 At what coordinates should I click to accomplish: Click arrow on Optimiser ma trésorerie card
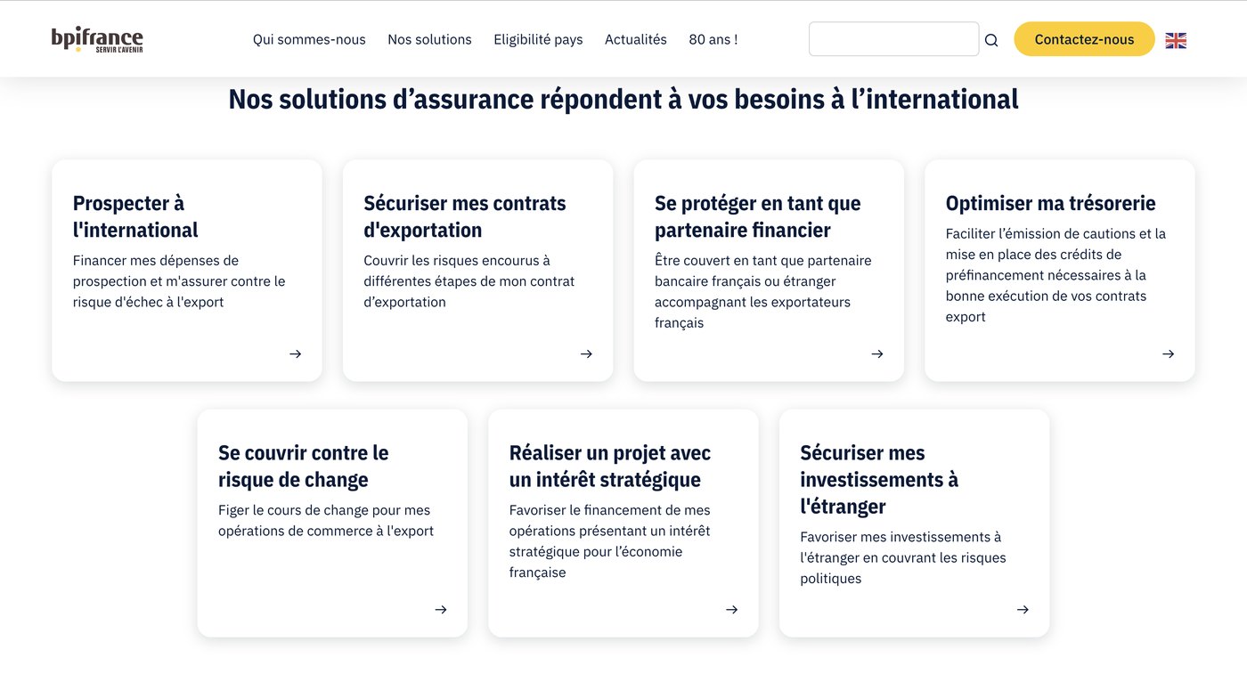point(1168,353)
